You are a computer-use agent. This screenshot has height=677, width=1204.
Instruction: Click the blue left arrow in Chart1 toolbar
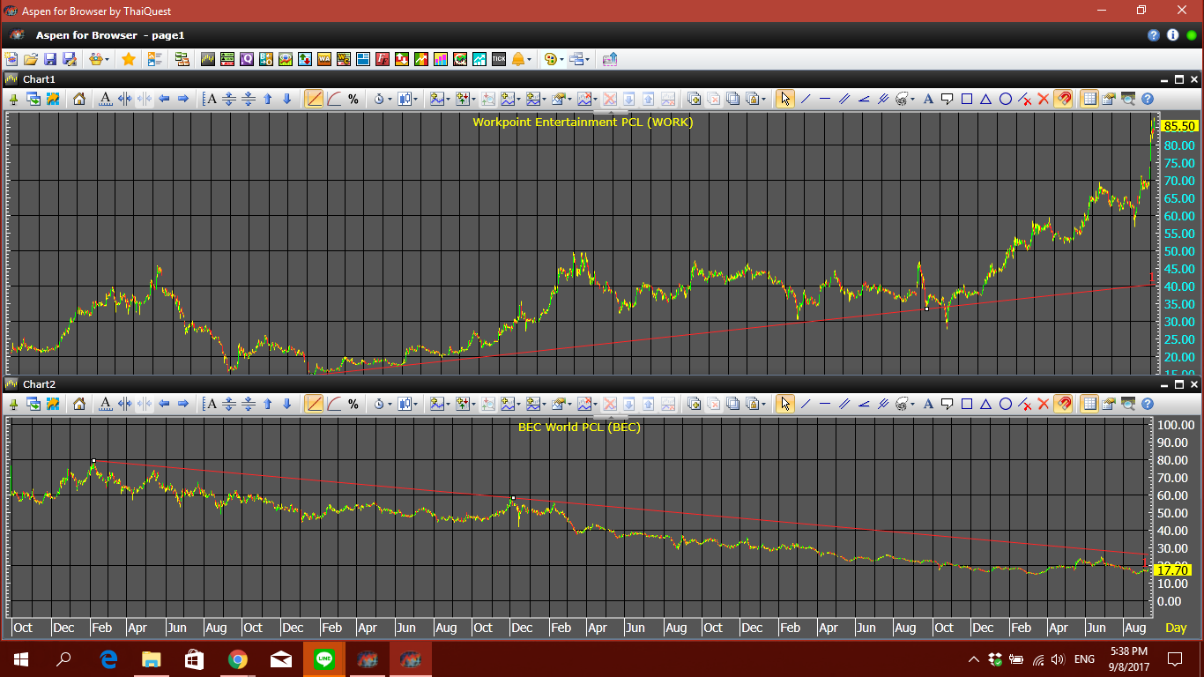point(164,99)
